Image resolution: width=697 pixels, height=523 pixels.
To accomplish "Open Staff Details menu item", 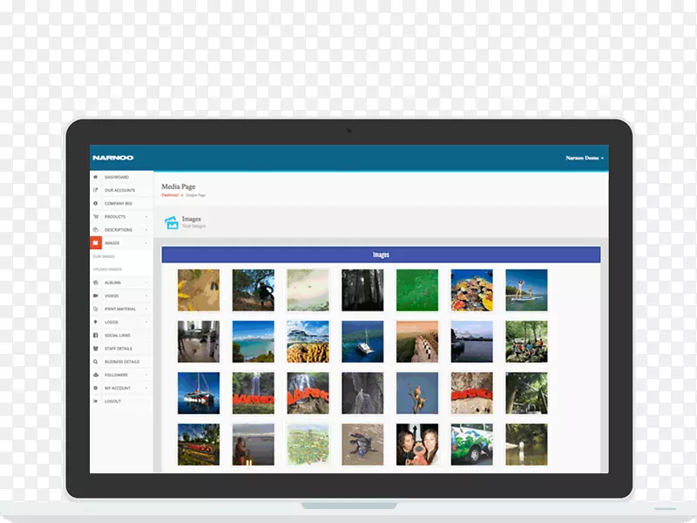I will [x=118, y=349].
